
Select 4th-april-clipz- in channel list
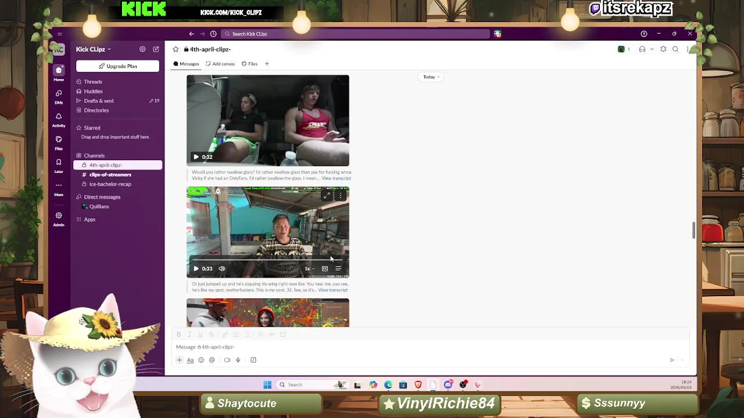point(118,165)
